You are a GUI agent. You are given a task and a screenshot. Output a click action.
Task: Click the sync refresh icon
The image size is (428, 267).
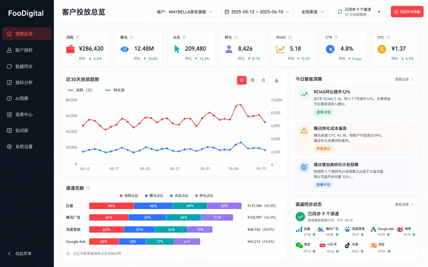(340, 12)
